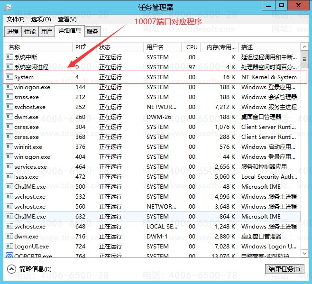Image resolution: width=312 pixels, height=284 pixels.
Task: Switch to the 服务 tab
Action: (92, 31)
